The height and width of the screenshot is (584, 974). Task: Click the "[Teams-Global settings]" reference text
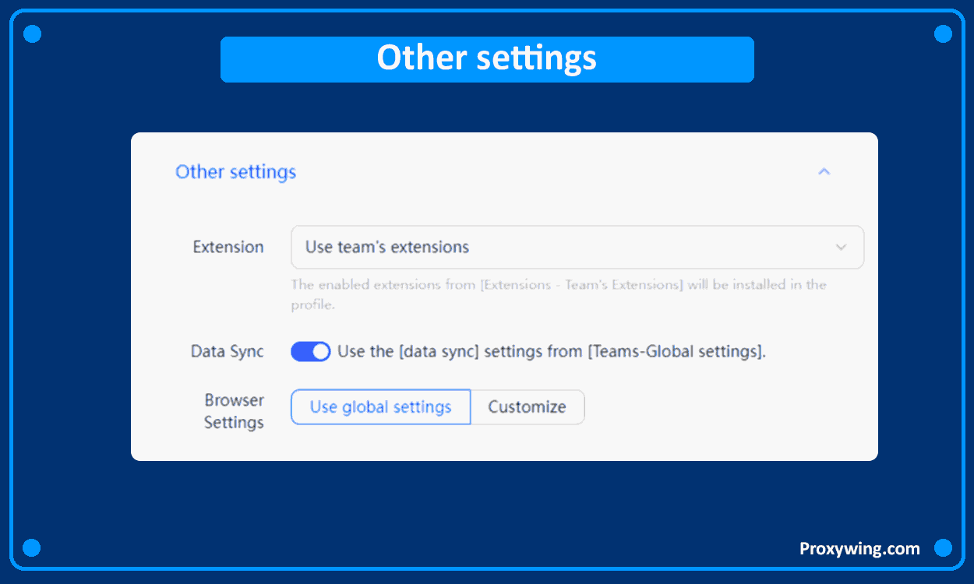(675, 352)
